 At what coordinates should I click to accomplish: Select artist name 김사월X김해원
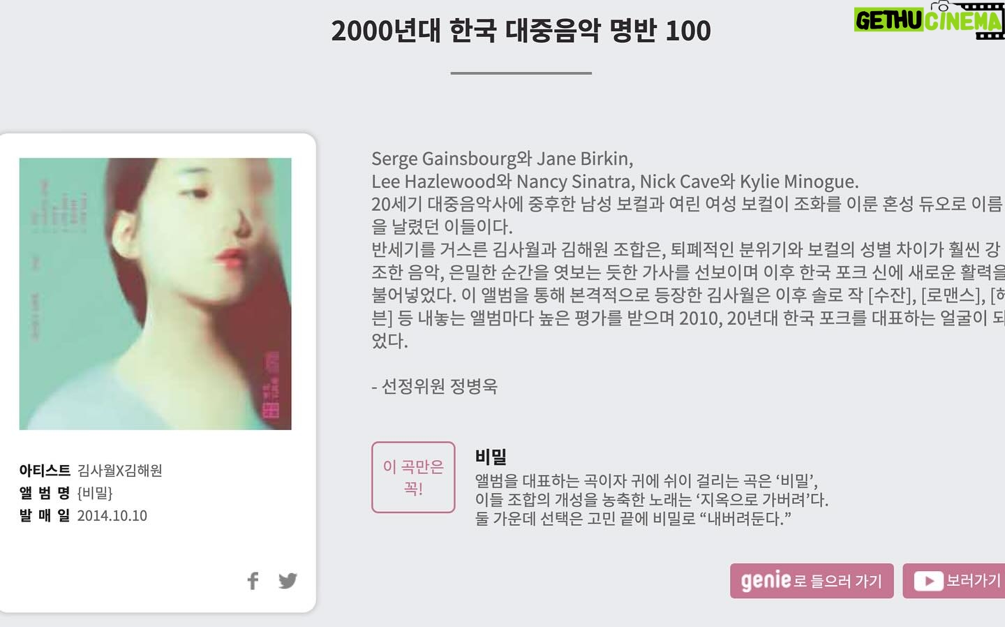(119, 471)
